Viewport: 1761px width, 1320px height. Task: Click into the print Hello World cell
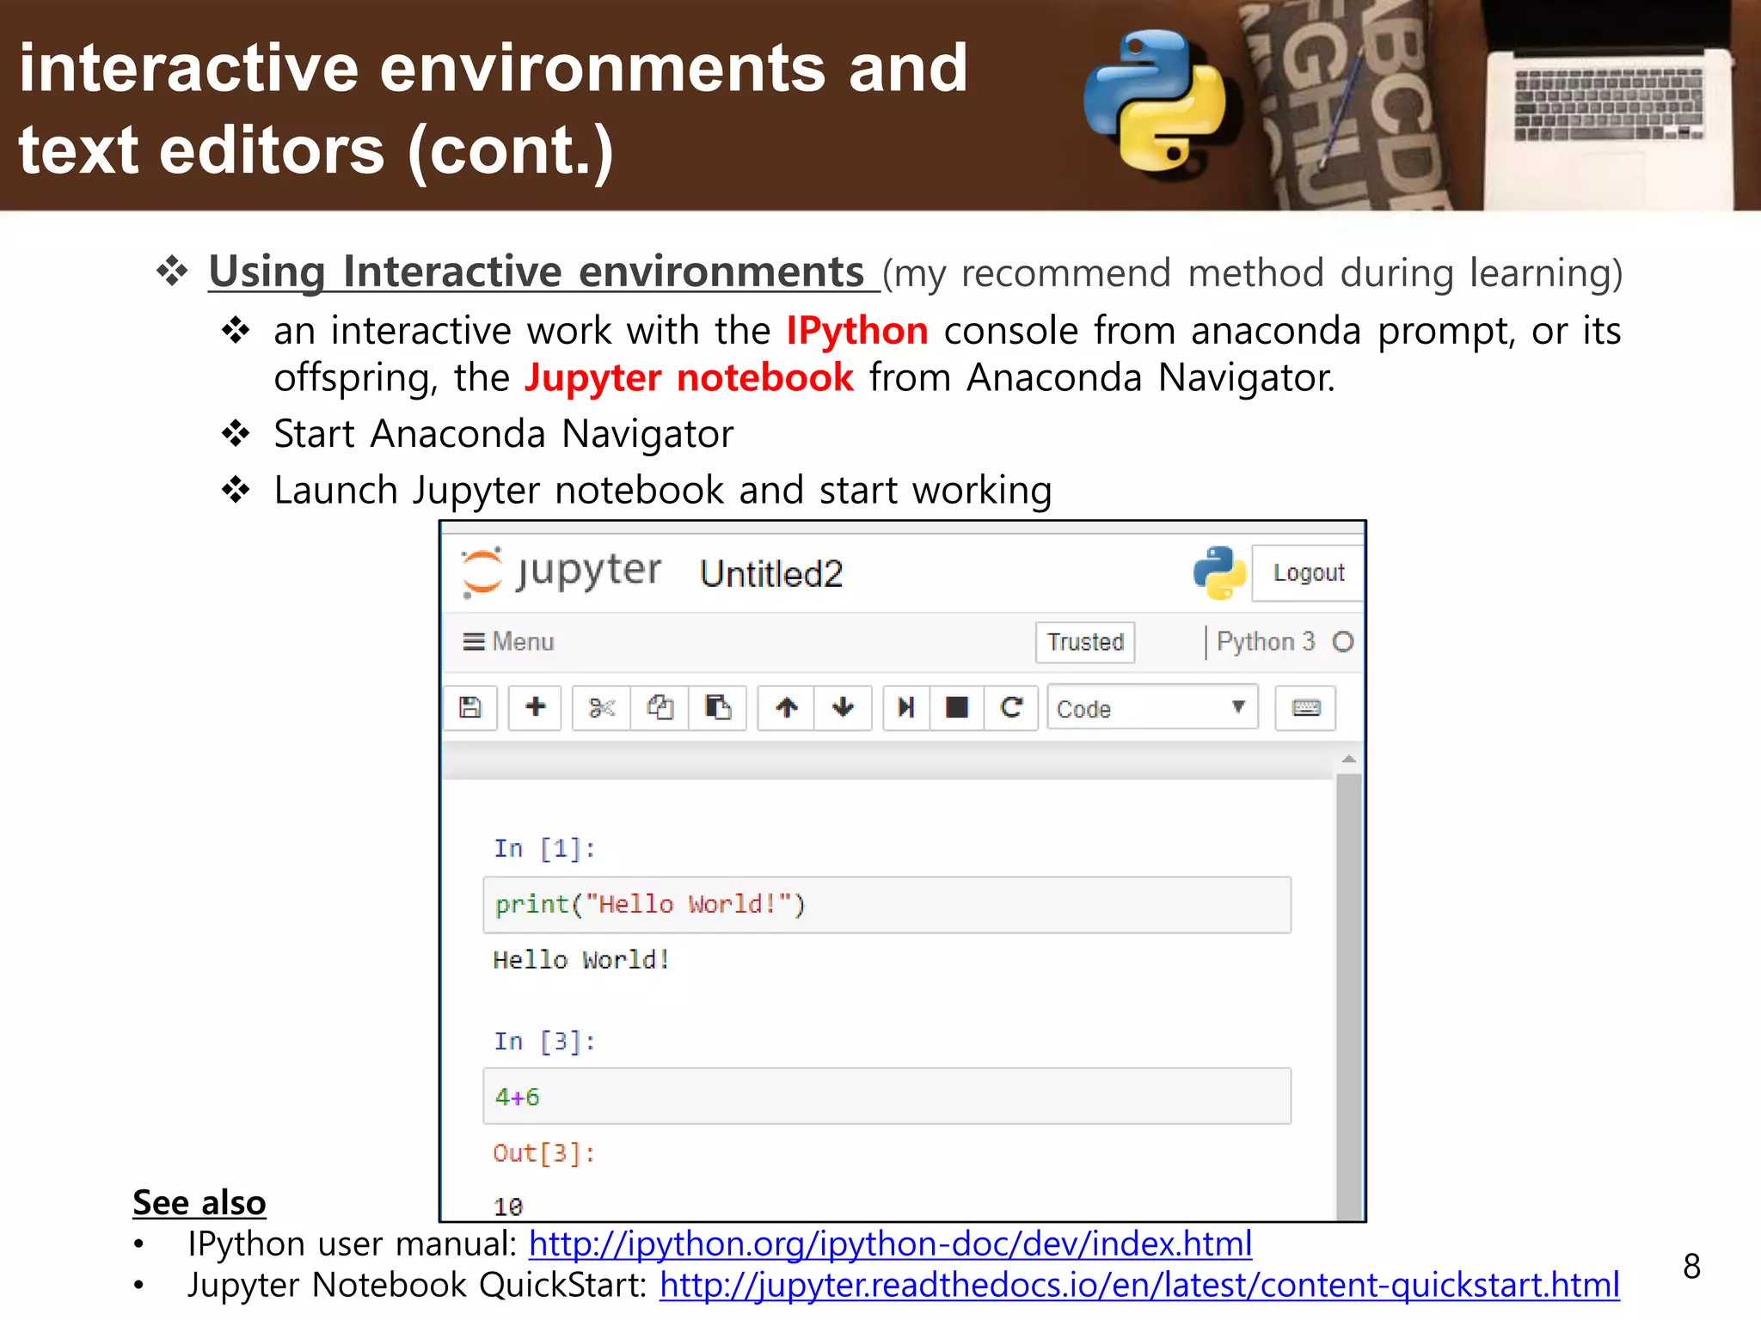[x=886, y=905]
